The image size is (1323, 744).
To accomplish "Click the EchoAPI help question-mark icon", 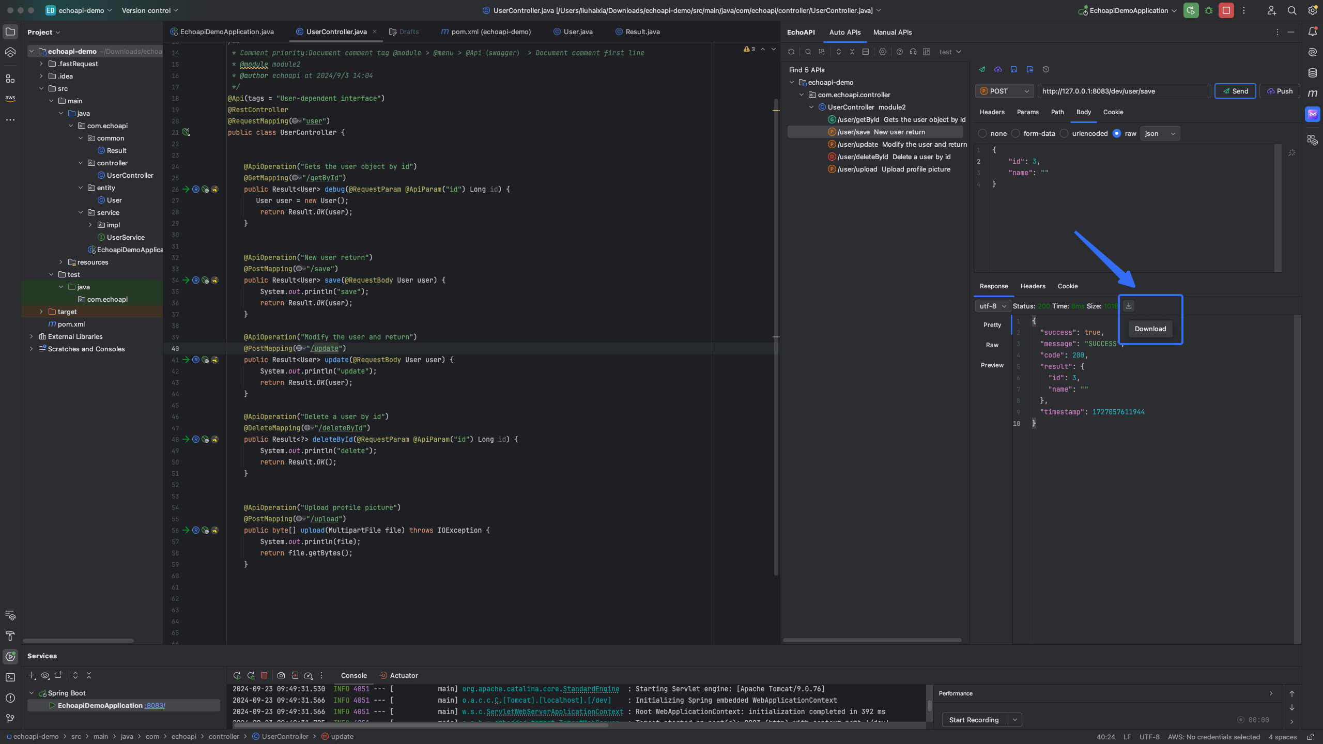I will (x=900, y=52).
